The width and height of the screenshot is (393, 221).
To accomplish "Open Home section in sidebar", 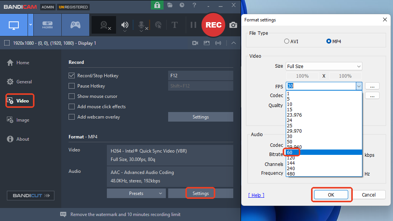I will tap(18, 63).
